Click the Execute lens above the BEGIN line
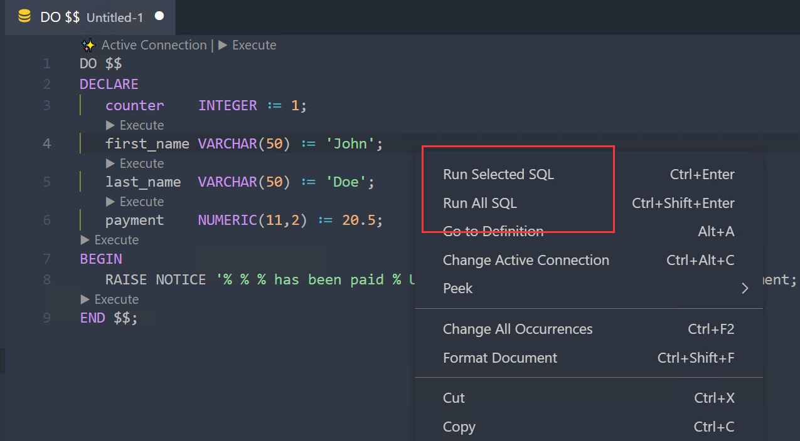The image size is (800, 441). (110, 240)
